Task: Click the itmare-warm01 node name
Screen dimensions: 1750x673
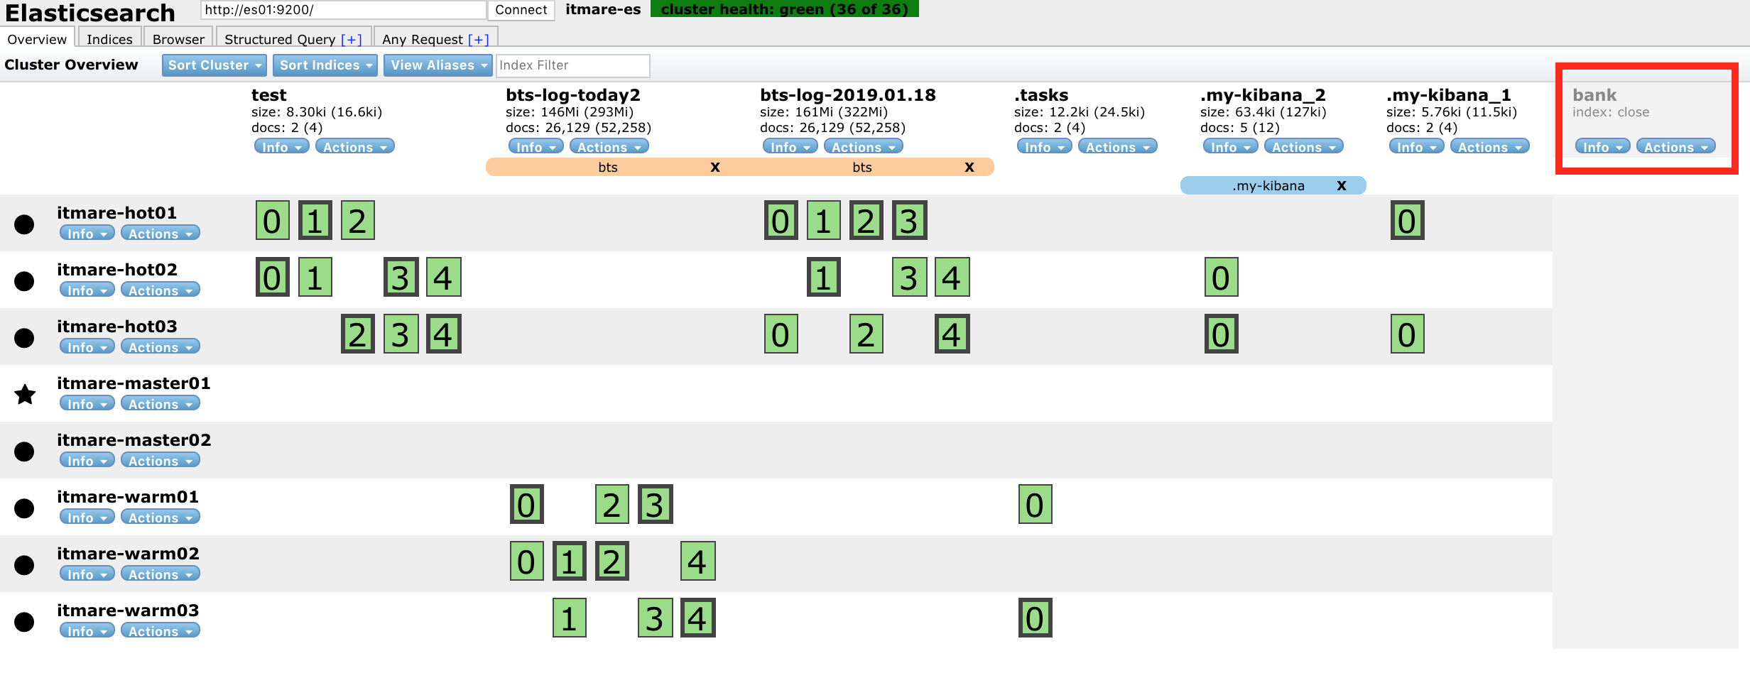Action: 128,496
